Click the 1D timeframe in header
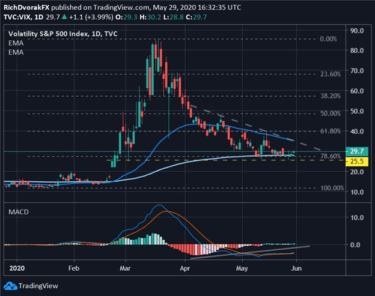Viewport: 375px width, 296px height. (39, 17)
